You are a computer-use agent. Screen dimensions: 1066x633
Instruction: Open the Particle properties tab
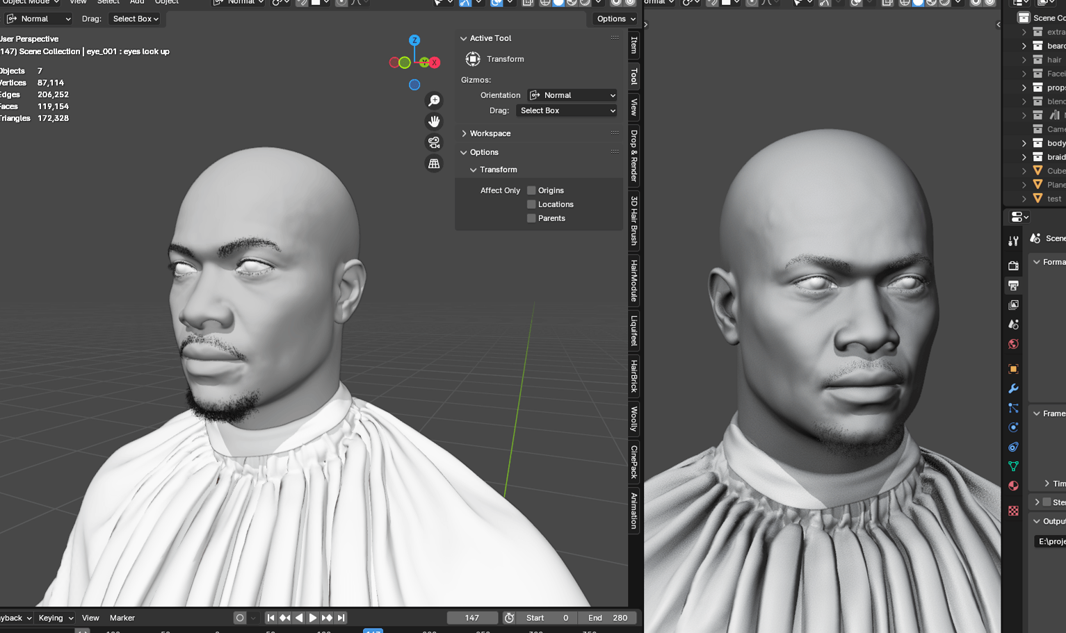(x=1012, y=408)
